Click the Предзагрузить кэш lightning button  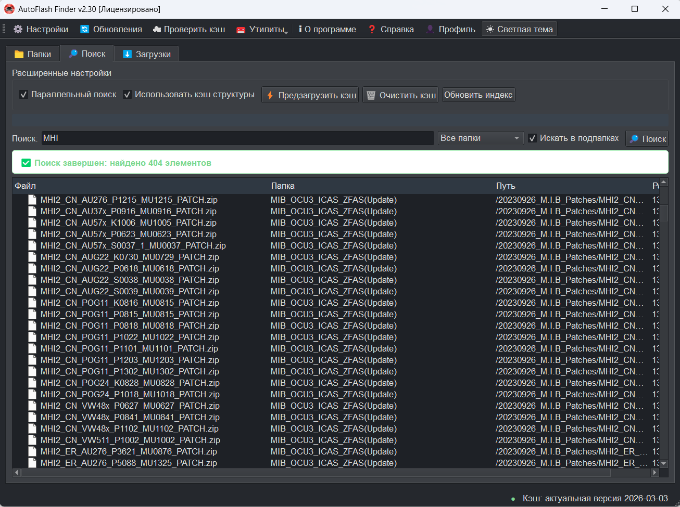310,95
